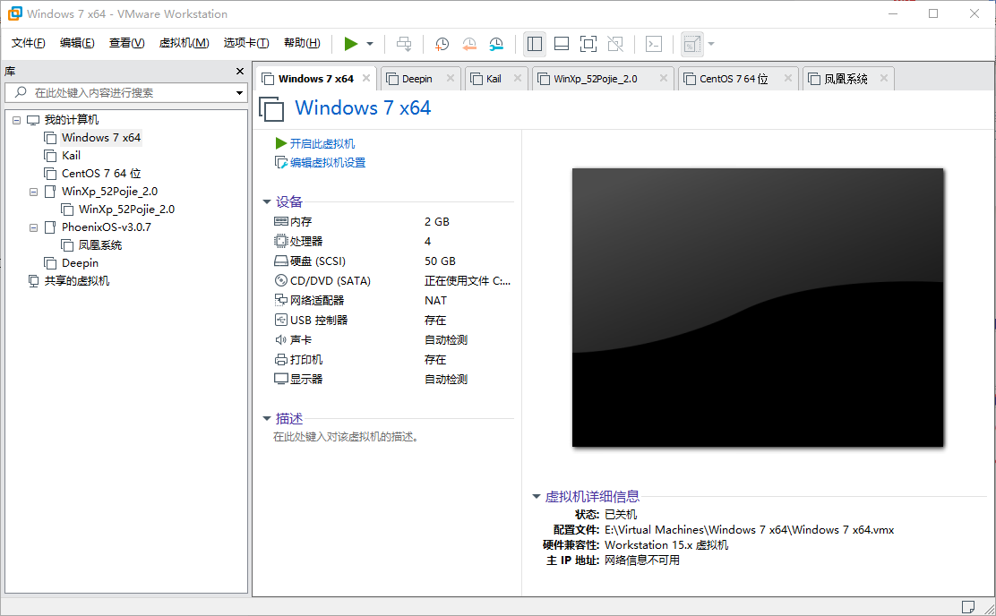Click the USB 控制器 device row

click(x=392, y=320)
